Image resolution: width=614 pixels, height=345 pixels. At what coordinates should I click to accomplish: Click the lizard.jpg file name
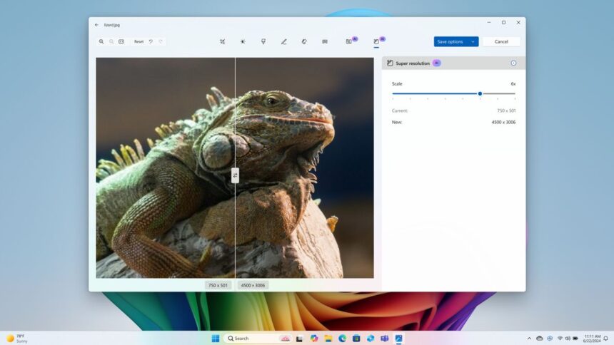coord(112,25)
